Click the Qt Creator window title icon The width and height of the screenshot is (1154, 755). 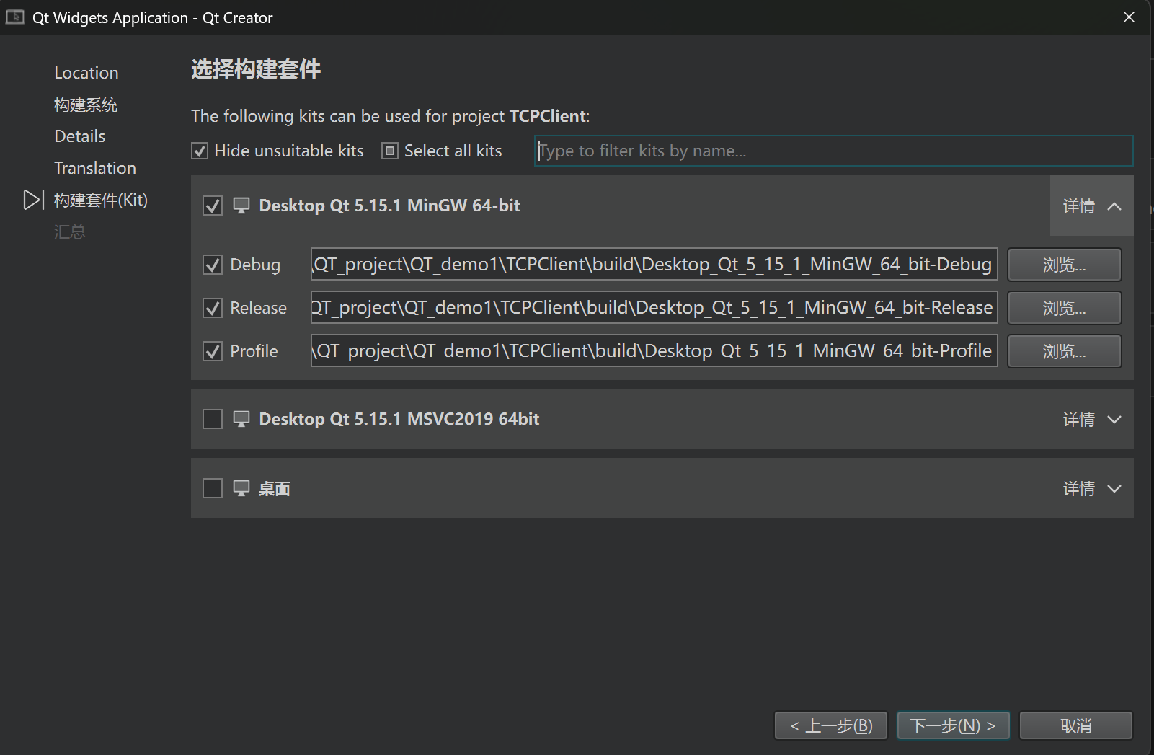coord(15,17)
